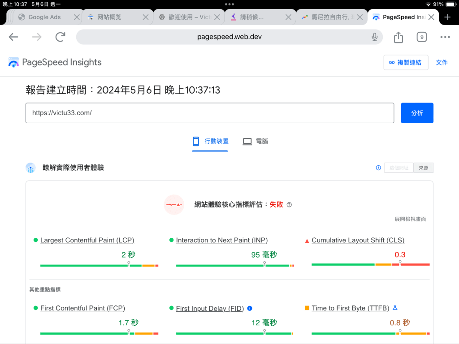Open Largest Contentful Paint (LCP) link
459x344 pixels.
87,240
